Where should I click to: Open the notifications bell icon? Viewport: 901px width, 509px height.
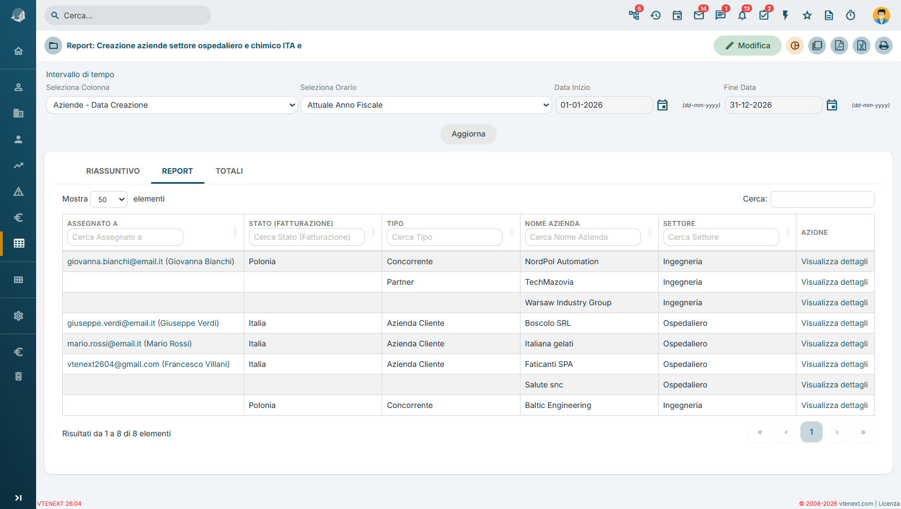(x=742, y=15)
